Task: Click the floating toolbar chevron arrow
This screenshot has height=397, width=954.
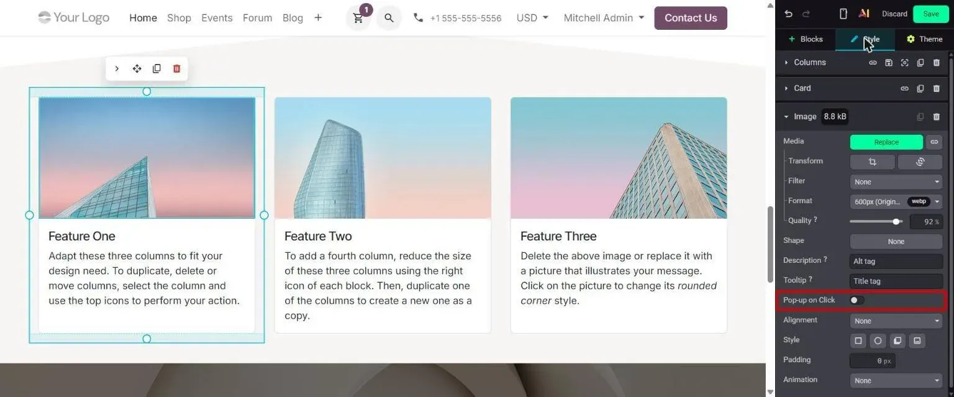Action: (117, 68)
